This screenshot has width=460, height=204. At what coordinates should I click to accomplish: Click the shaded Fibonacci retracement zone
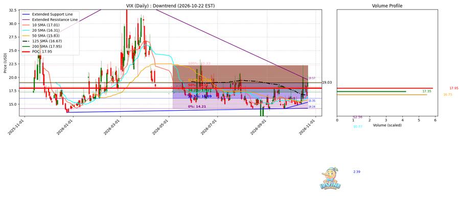coord(240,87)
